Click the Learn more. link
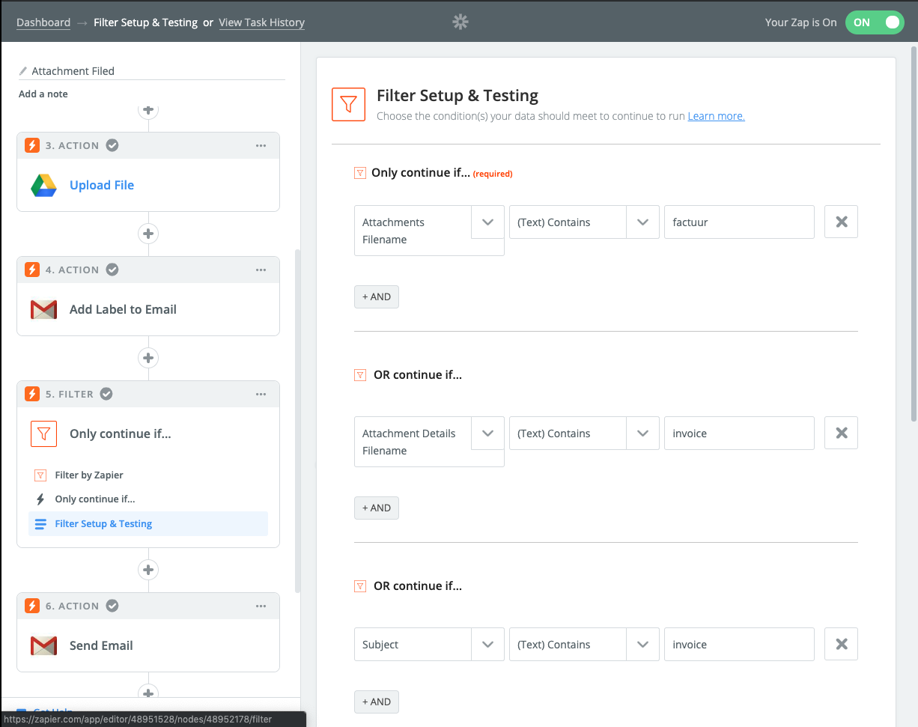 [717, 116]
